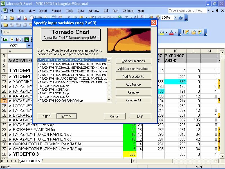Open the Insert menu
This screenshot has height=169, width=225.
43,11
